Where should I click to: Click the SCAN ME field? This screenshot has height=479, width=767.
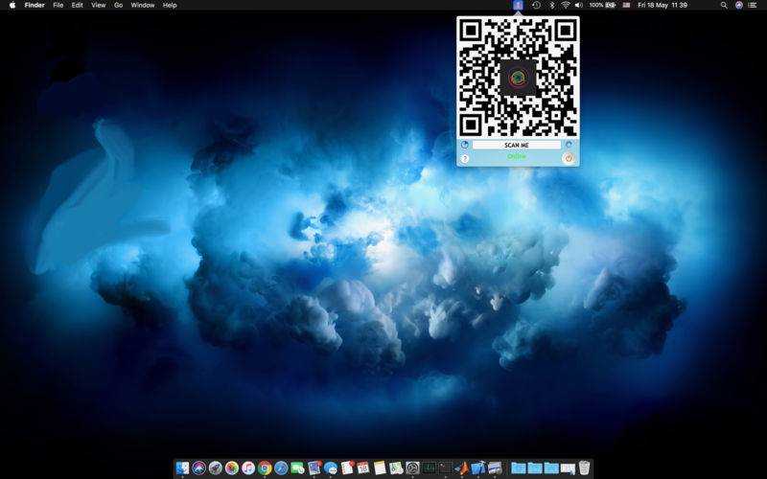[x=517, y=146]
